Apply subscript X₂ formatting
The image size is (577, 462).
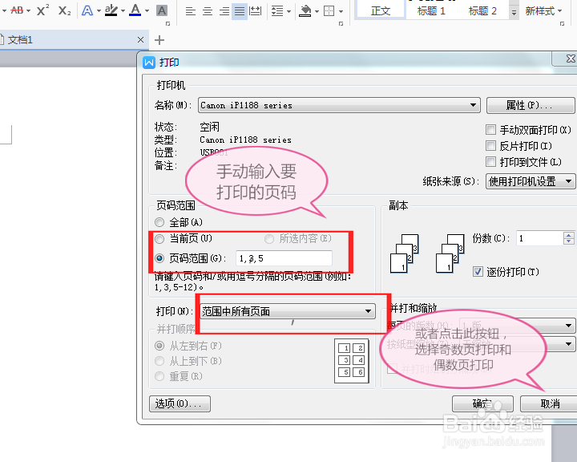(64, 10)
